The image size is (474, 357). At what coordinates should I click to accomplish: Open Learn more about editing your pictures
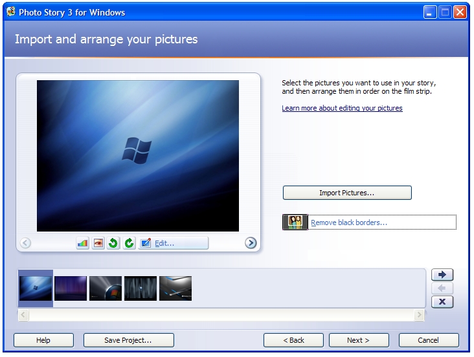[x=342, y=108]
